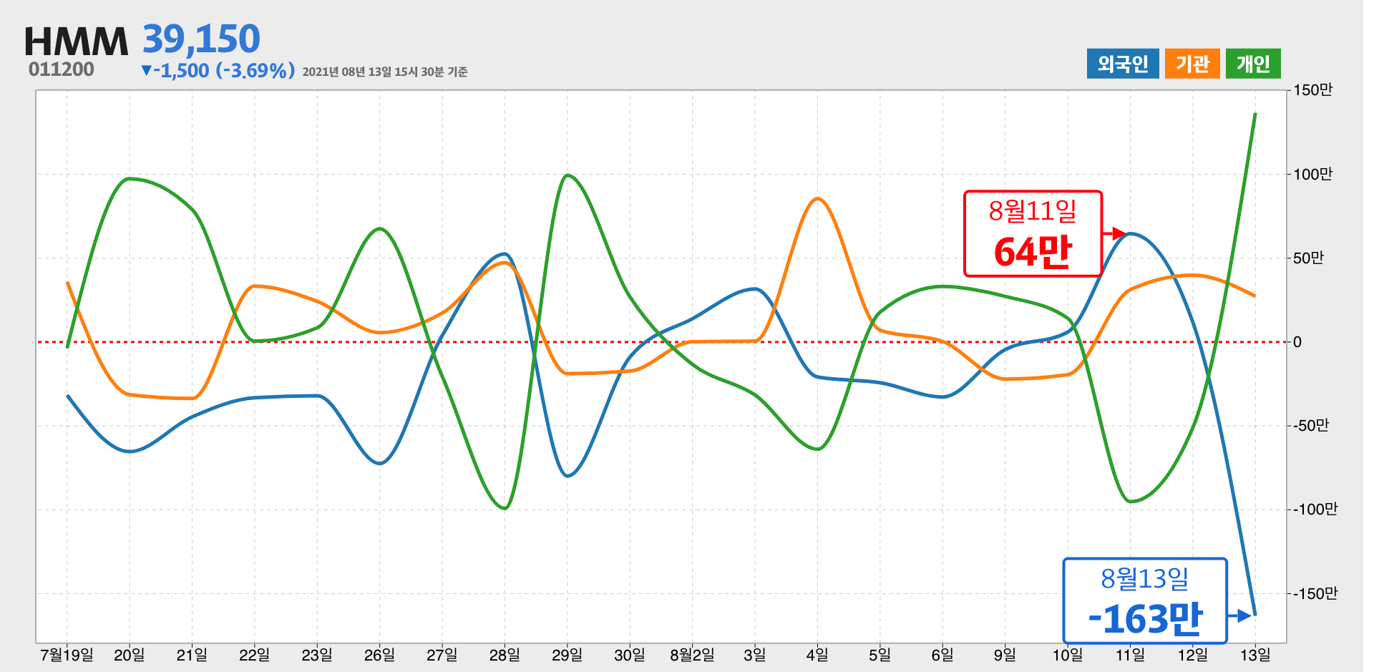Screen dimensions: 1374x672
Task: Click the x-axis label 27일
Action: coord(442,655)
